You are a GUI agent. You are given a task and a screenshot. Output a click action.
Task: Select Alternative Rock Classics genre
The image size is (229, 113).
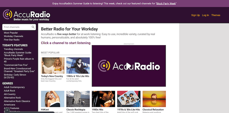tap(17, 101)
